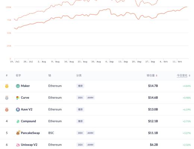
Task: Click the 4. Oct date on chart axis
Action: pyautogui.click(x=164, y=61)
